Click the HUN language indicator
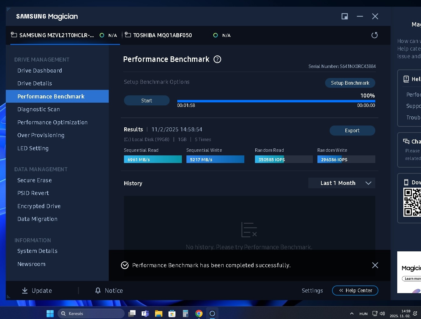This screenshot has height=319, width=421. pos(363,314)
